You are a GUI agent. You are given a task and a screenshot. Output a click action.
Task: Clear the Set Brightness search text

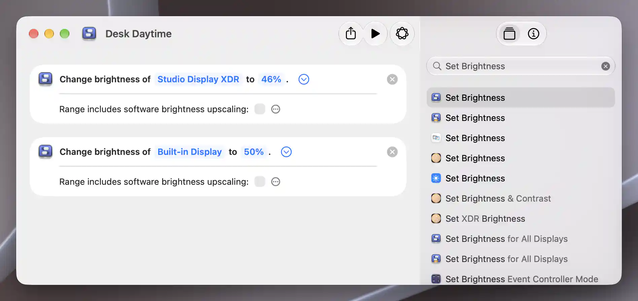tap(605, 66)
